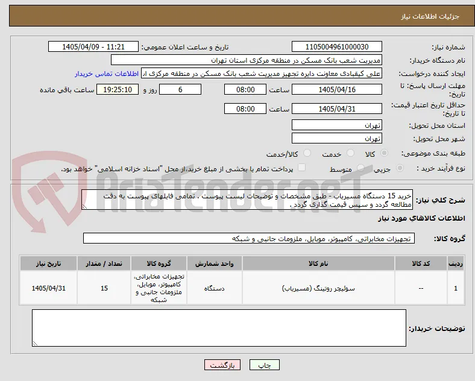
Task: Click the response deadline time 08:00 field
Action: click(245, 89)
